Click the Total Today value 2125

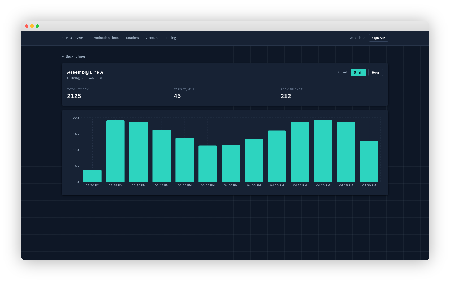(74, 96)
